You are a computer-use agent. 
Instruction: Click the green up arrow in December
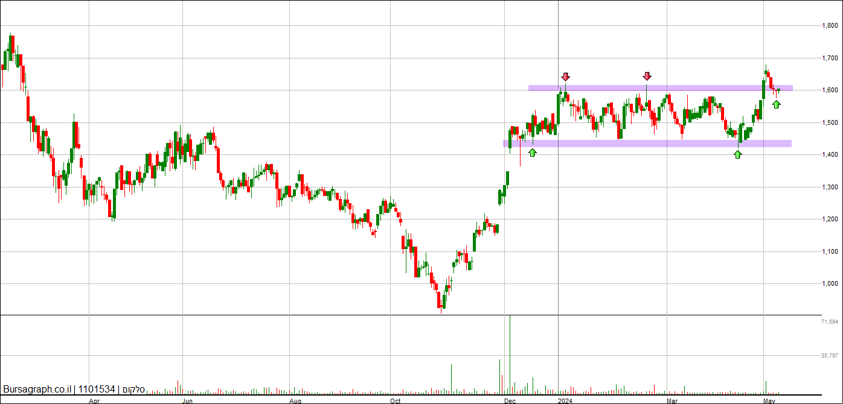click(x=532, y=153)
